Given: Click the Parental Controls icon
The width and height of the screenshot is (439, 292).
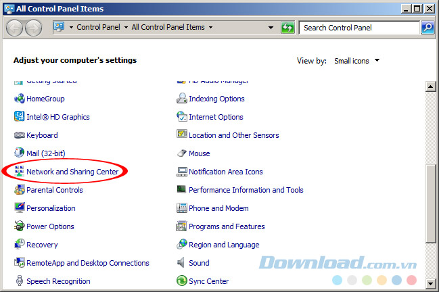Looking at the screenshot, I should click(20, 190).
